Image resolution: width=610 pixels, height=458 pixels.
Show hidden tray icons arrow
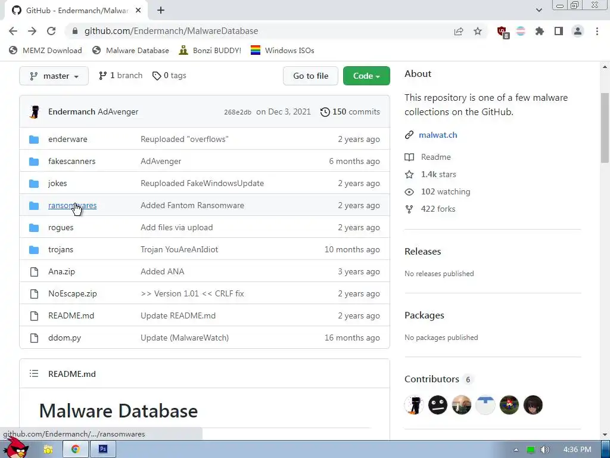coord(516,450)
